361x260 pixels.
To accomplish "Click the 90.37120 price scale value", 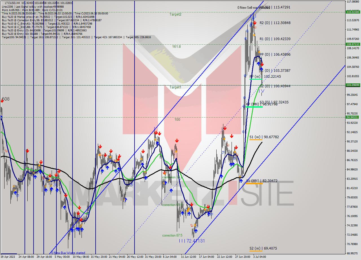I will [353, 141].
